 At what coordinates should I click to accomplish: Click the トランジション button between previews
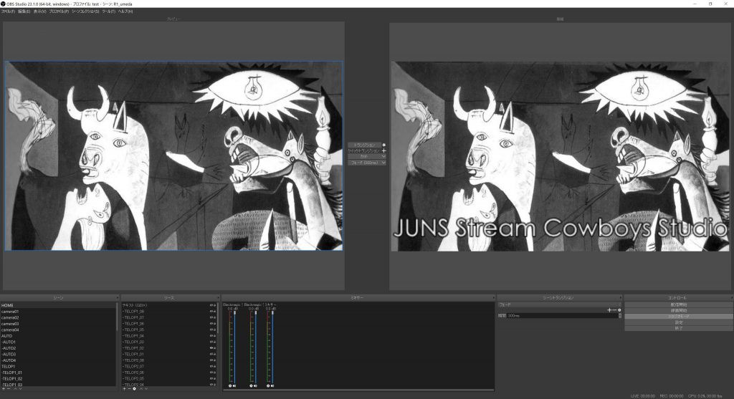pyautogui.click(x=364, y=145)
